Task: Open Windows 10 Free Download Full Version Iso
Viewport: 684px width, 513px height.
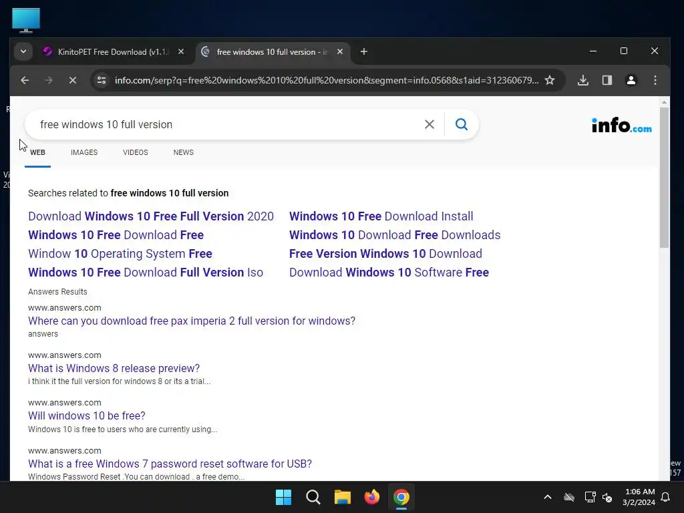Action: (146, 273)
